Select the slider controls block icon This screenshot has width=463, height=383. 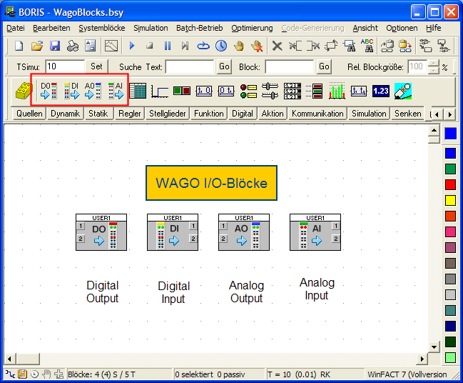point(270,91)
